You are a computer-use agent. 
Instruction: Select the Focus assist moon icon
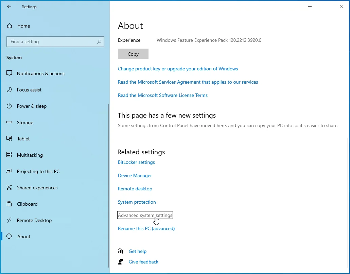point(9,89)
